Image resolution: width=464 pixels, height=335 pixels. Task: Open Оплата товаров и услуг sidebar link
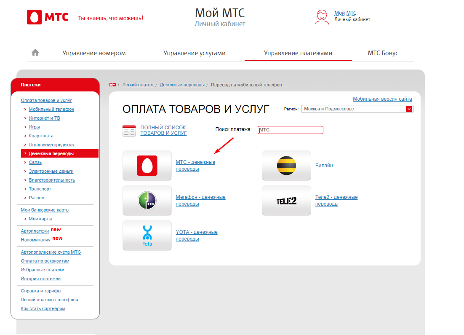coord(46,100)
